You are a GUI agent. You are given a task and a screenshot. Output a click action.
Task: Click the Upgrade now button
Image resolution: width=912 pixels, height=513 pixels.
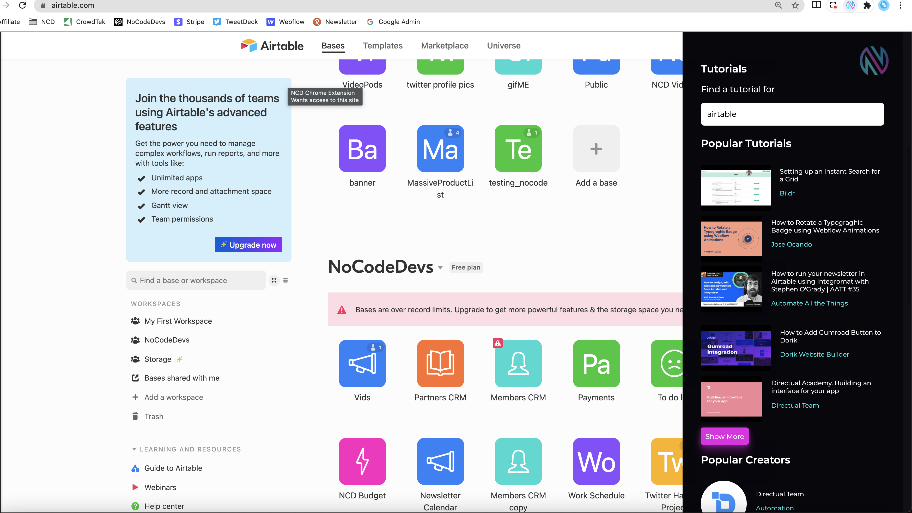click(248, 245)
